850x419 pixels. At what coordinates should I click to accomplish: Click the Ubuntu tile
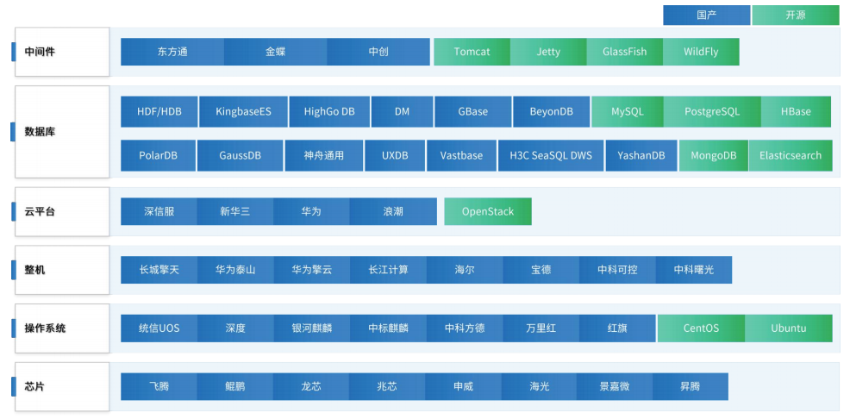point(788,328)
